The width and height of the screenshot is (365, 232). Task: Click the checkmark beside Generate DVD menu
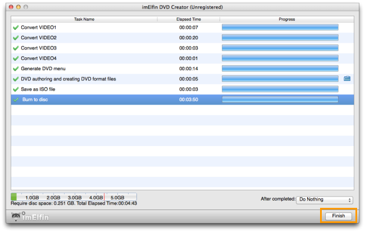click(16, 69)
